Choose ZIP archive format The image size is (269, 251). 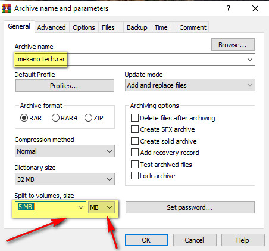coord(94,118)
